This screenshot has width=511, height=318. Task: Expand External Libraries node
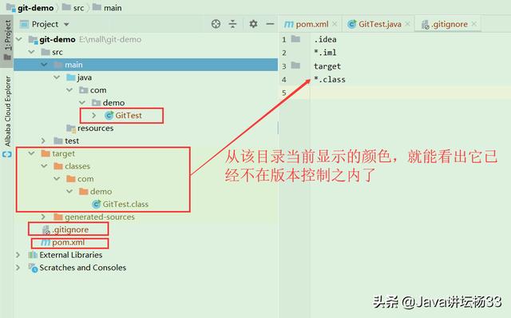[x=18, y=255]
